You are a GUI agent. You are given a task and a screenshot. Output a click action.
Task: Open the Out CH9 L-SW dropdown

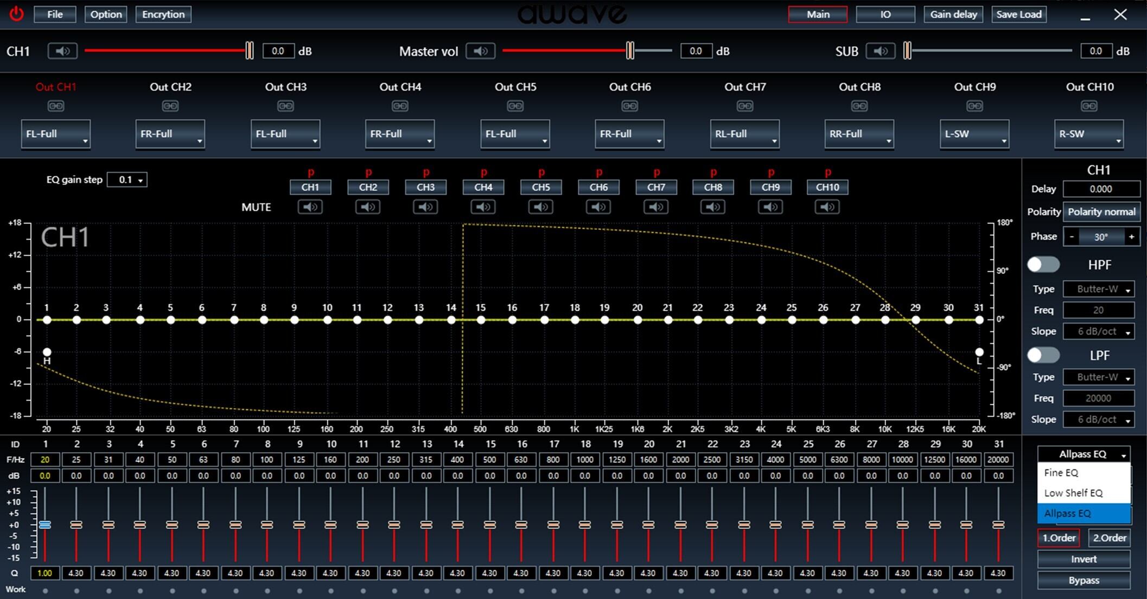pyautogui.click(x=974, y=134)
